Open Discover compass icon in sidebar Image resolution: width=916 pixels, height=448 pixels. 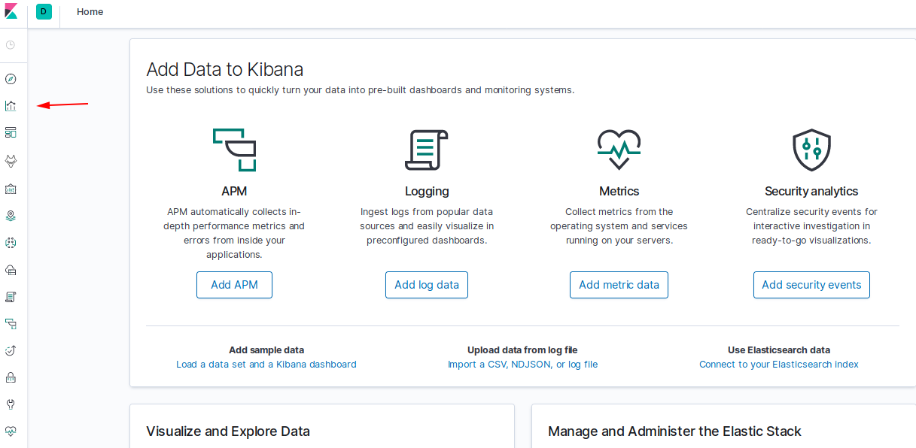click(11, 79)
